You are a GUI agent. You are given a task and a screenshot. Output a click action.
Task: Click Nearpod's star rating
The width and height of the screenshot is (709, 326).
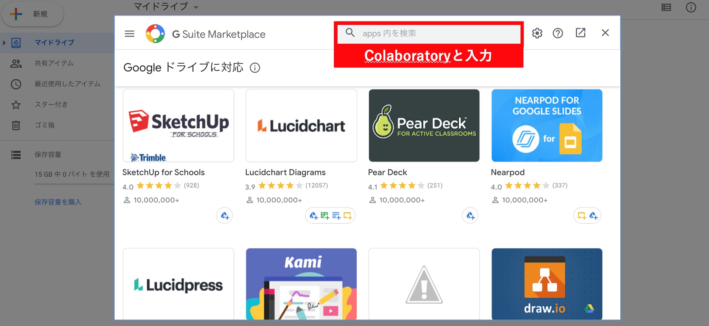coord(527,186)
